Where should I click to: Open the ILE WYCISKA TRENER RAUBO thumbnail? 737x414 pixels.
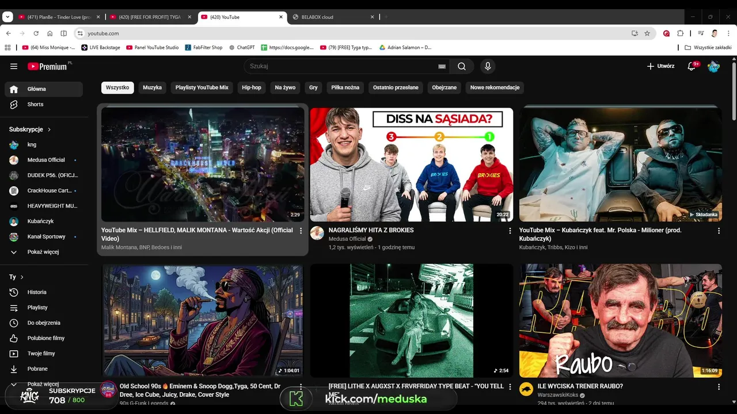620,320
